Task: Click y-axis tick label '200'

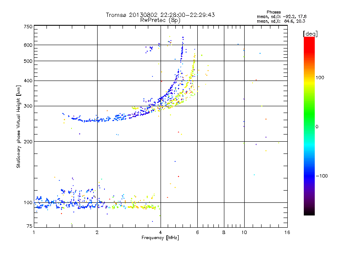Action: tap(28, 142)
